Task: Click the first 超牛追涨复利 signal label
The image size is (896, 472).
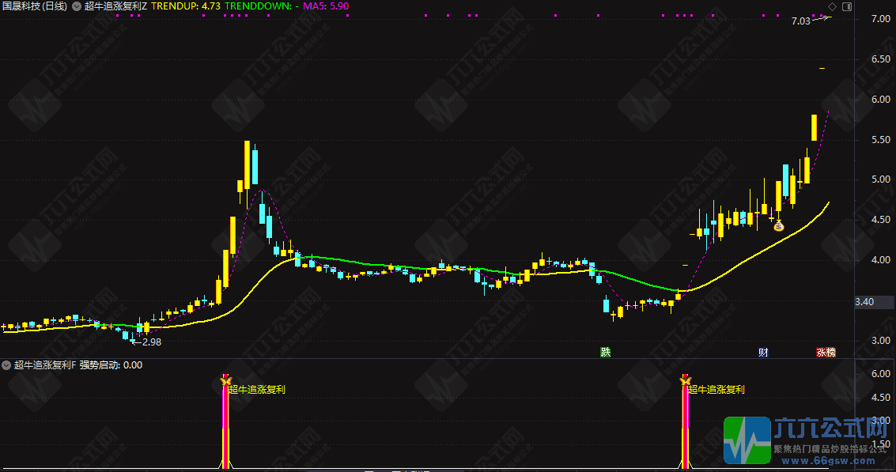Action: (257, 389)
